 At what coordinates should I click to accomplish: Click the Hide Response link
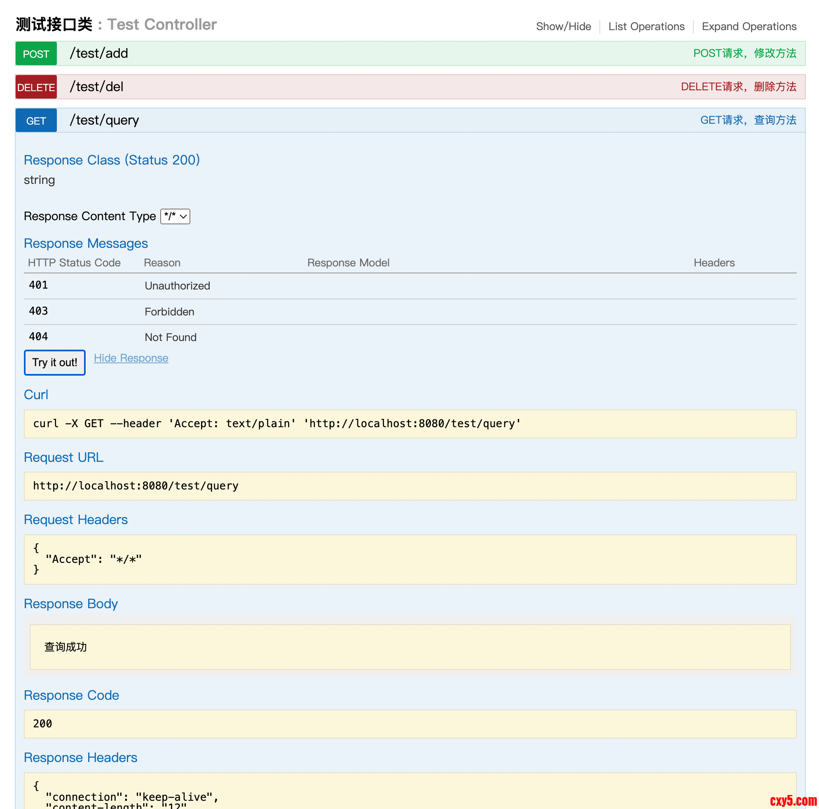pos(131,358)
